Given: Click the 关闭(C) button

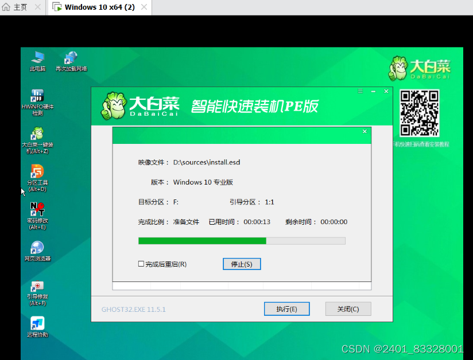Looking at the screenshot, I should click(348, 309).
